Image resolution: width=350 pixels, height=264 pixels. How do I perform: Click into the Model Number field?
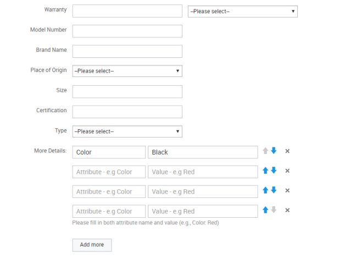[x=127, y=31]
